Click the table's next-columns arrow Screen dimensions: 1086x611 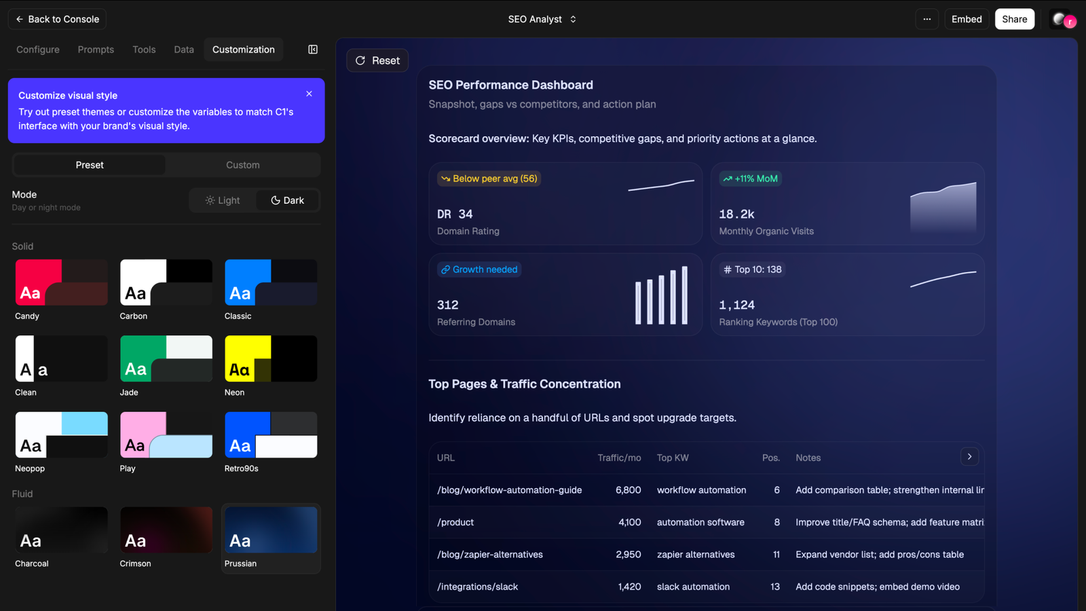(969, 457)
